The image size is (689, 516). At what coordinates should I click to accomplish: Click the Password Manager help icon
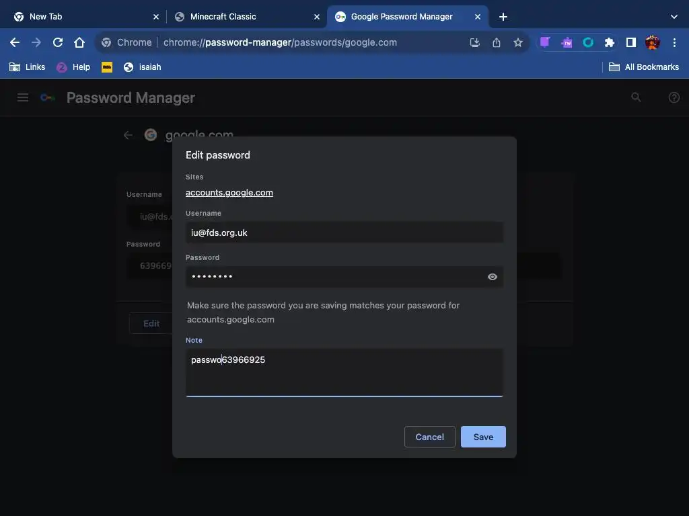pyautogui.click(x=674, y=97)
